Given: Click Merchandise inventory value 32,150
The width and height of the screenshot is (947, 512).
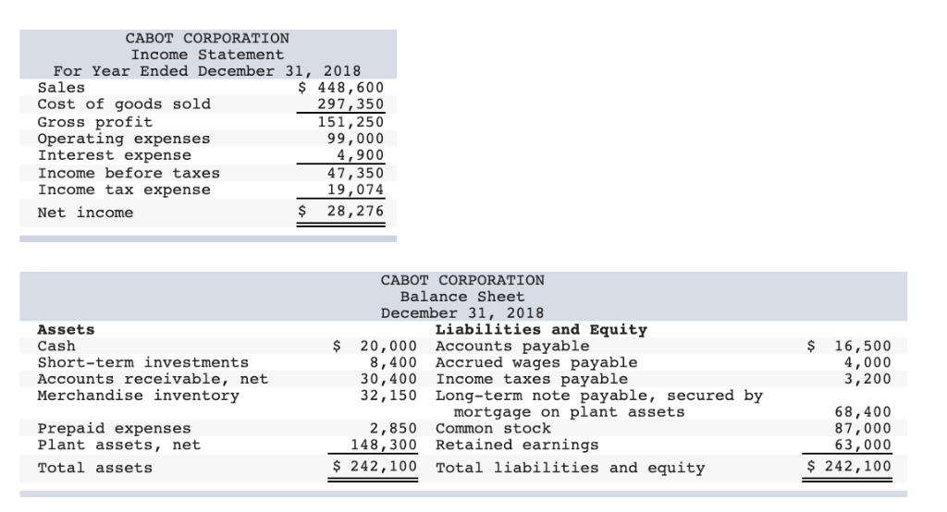Looking at the screenshot, I should (x=389, y=396).
